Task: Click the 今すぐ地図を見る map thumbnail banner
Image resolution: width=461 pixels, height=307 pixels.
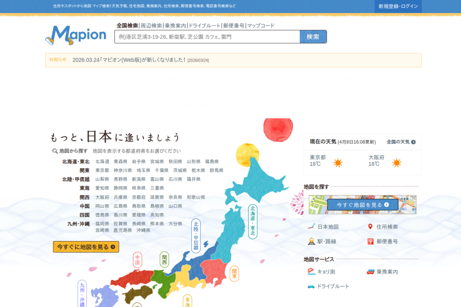Action: tap(363, 205)
